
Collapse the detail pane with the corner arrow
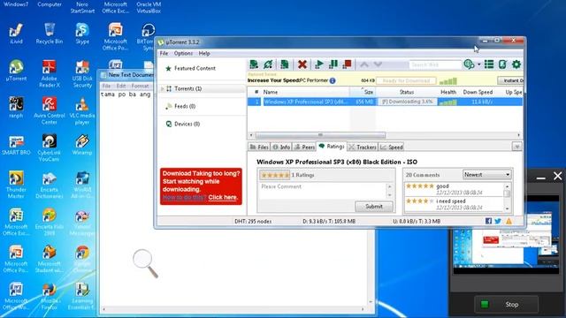tap(516, 147)
